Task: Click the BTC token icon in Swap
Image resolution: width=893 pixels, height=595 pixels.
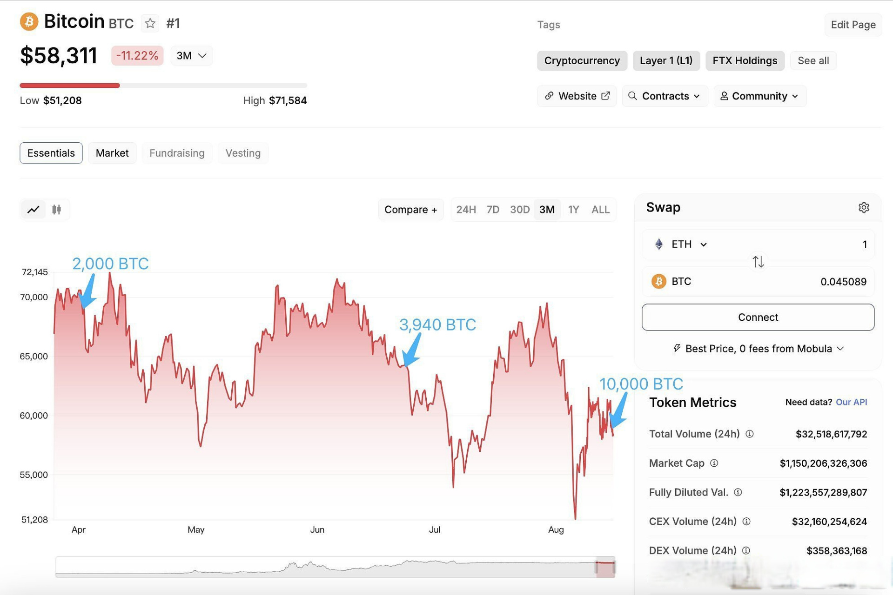Action: (658, 281)
